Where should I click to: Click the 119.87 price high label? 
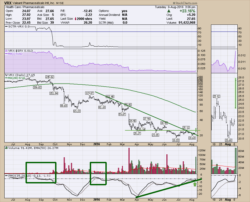tap(90, 93)
